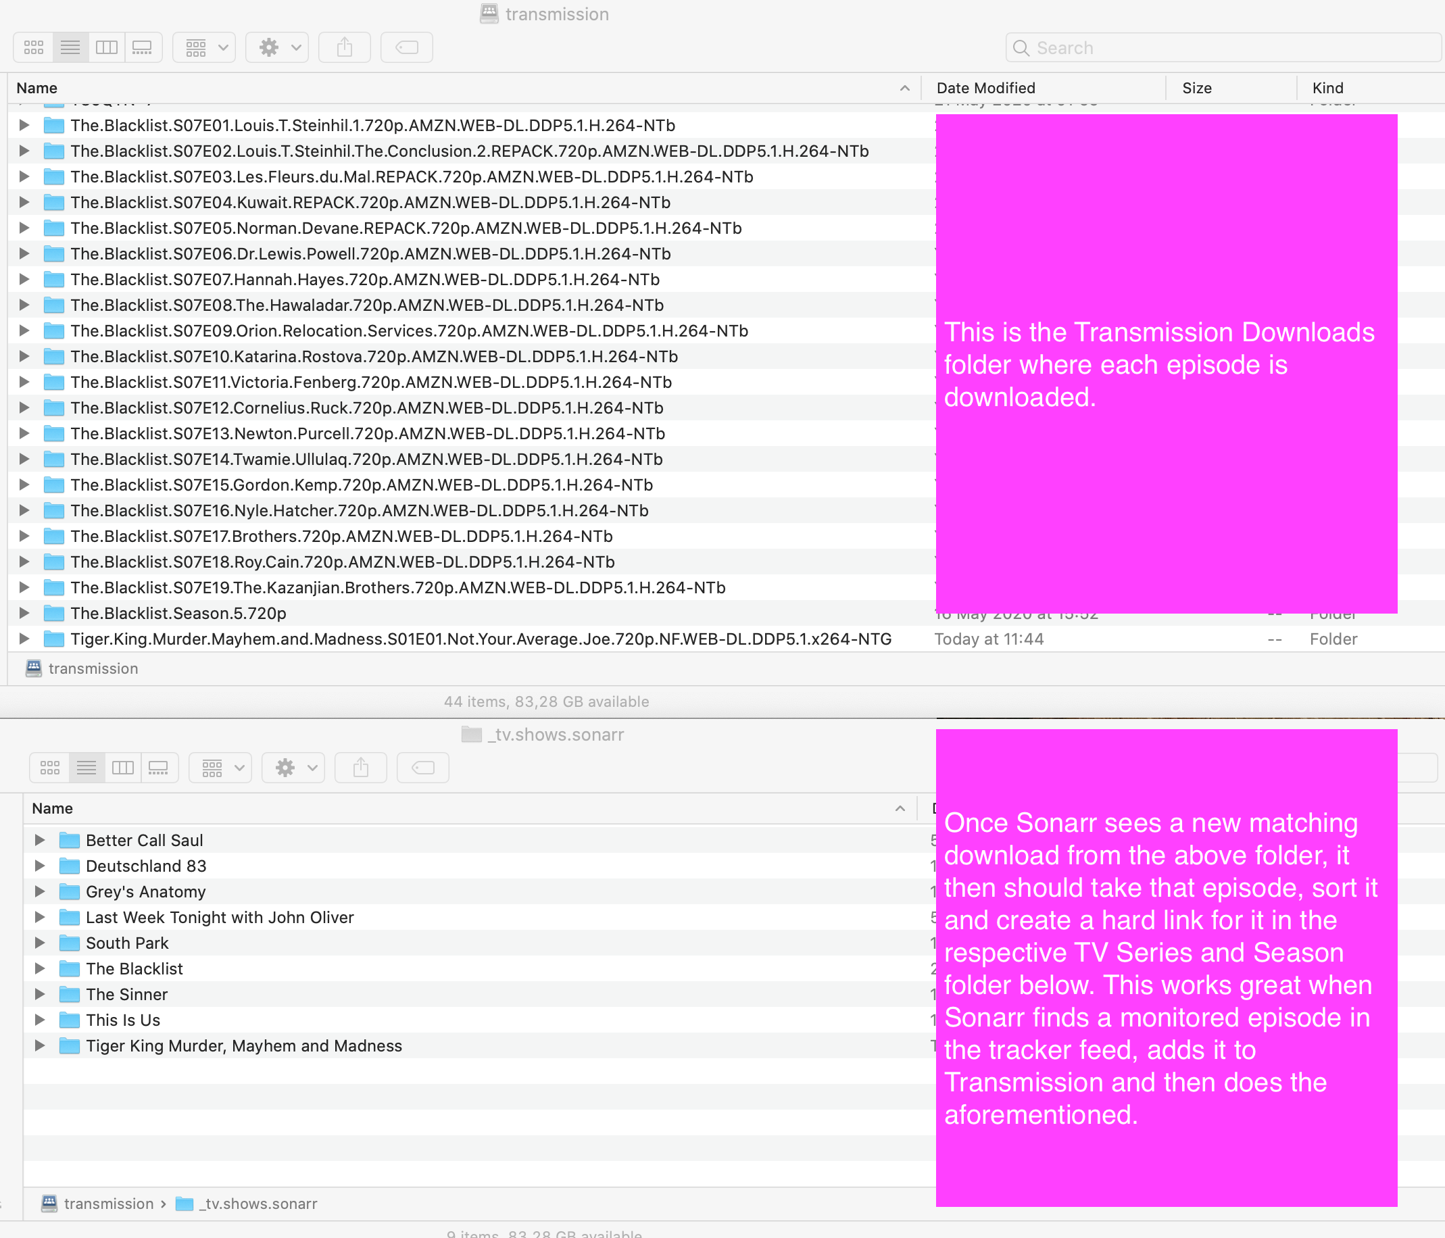
Task: Open the group-by dropdown in the transmission toolbar
Action: 203,47
